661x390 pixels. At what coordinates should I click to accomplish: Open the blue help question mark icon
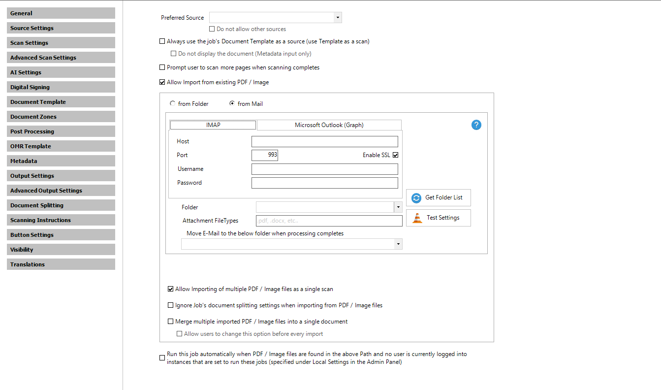pos(476,125)
